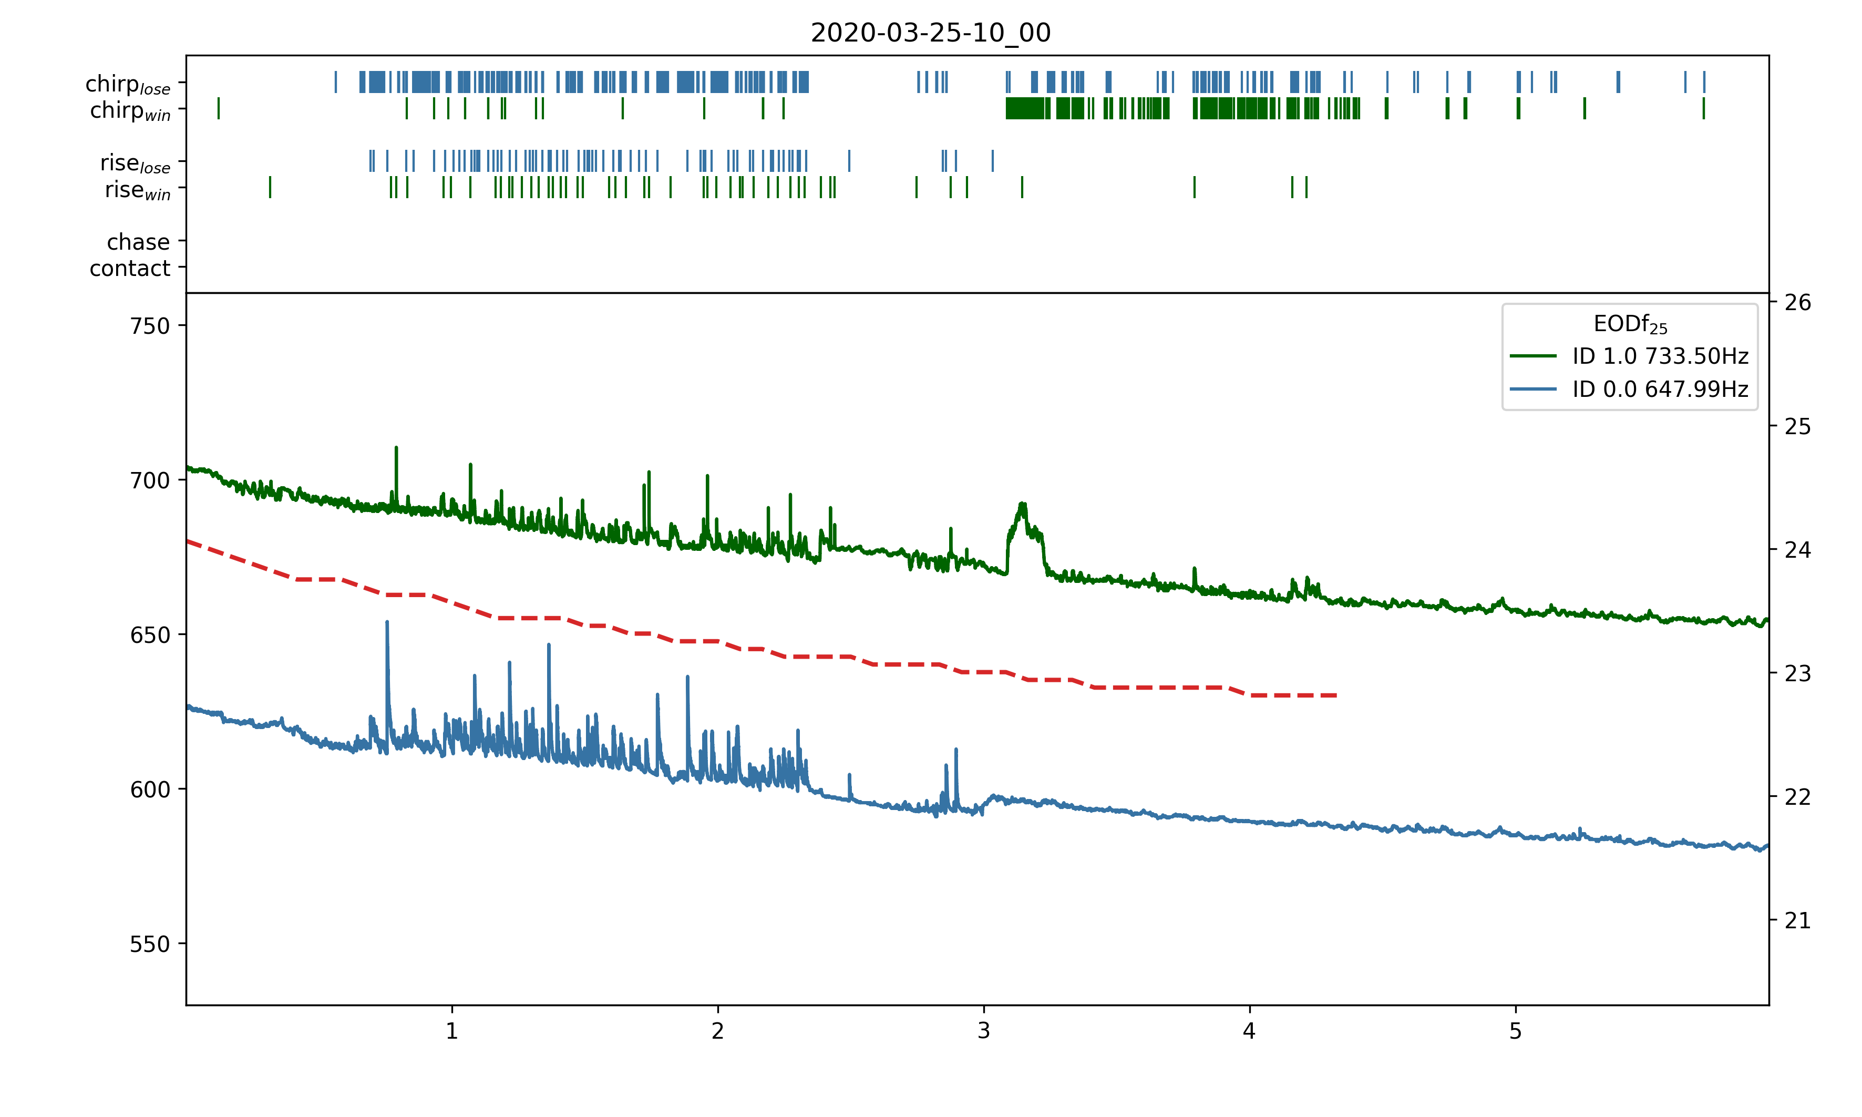Click the rise lose axis label
This screenshot has height=1117, width=1862.
136,162
